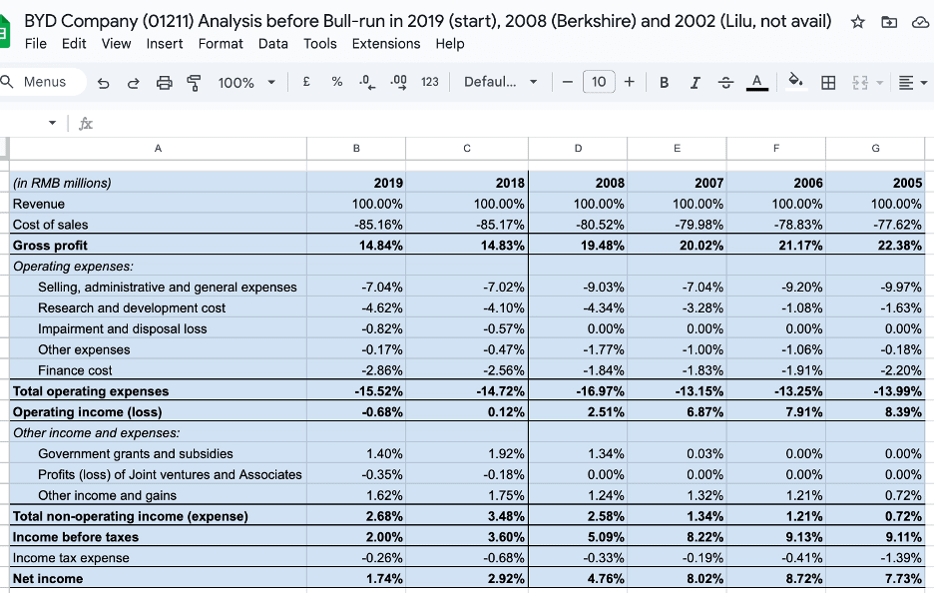The width and height of the screenshot is (934, 593).
Task: Open the File menu
Action: 36,44
